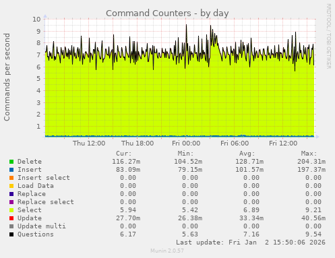This screenshot has height=258, width=335.
Task: Click Select current value 5.94
Action: (x=128, y=210)
